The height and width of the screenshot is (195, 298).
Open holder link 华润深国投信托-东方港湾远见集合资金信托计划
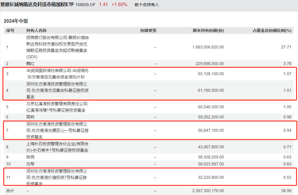tap(57, 74)
